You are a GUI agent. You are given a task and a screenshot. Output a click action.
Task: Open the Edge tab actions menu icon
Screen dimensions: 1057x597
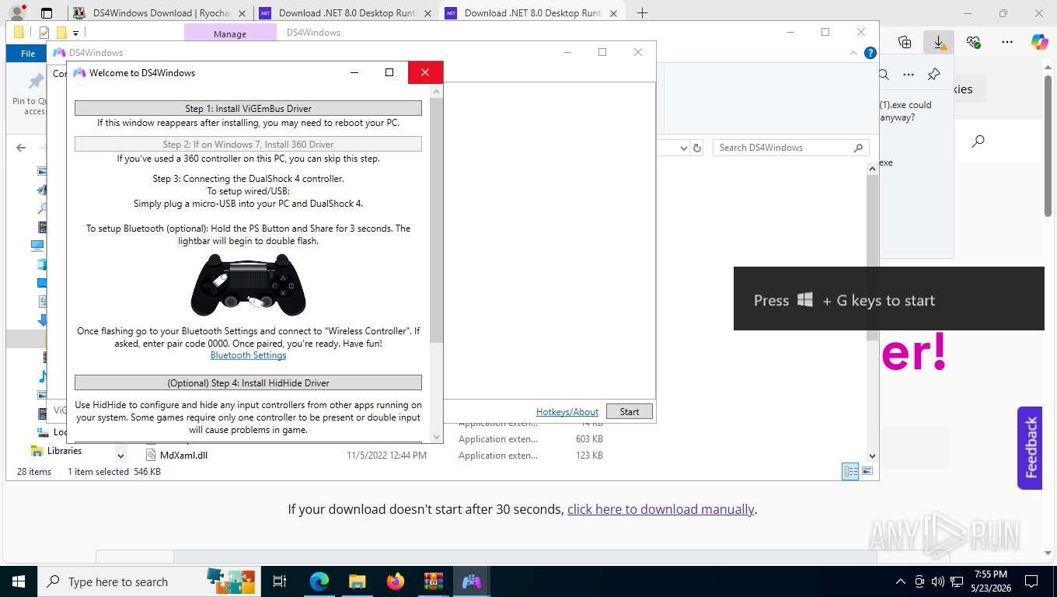coord(47,13)
